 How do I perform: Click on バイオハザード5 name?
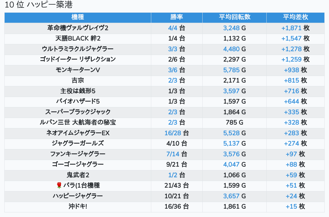click(x=78, y=101)
